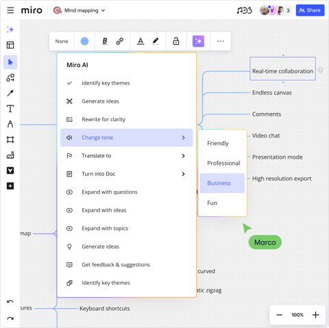Select the Text tool
This screenshot has height=328, width=329.
click(x=10, y=109)
